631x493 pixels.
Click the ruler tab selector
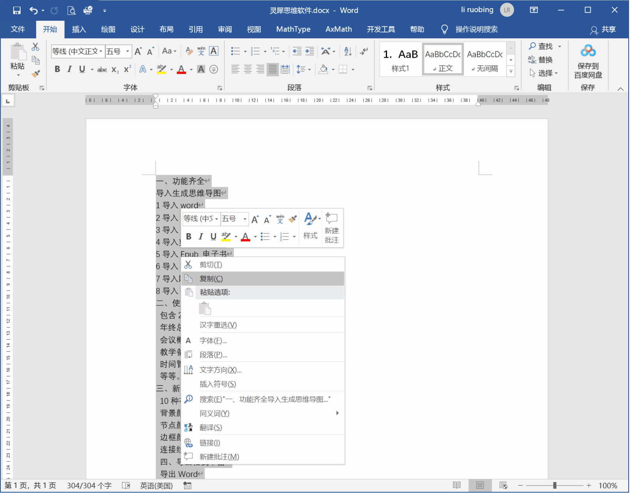click(x=8, y=101)
